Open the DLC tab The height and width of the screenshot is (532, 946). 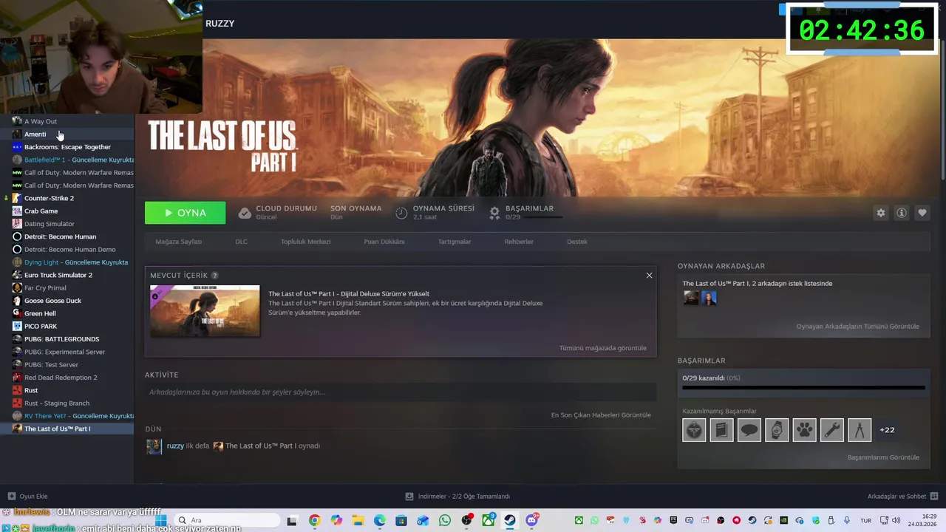pos(241,242)
